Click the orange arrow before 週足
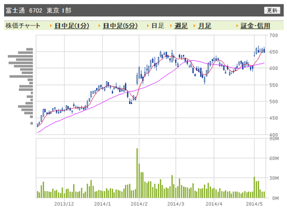 [x=171, y=26]
